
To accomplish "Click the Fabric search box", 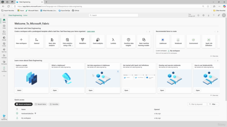I will [x=113, y=15].
